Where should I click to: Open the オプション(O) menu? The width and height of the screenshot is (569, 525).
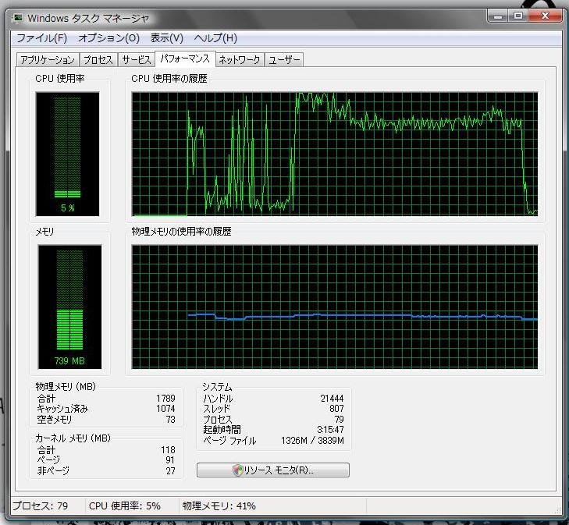click(x=108, y=37)
